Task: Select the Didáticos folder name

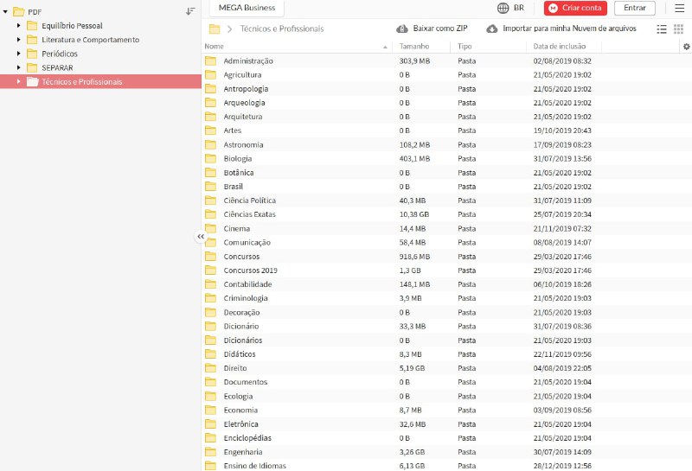Action: [240, 354]
